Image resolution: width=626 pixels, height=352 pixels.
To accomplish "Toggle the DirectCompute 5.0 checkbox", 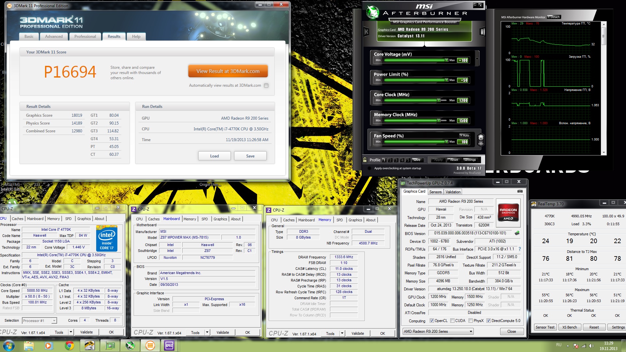I will point(488,321).
